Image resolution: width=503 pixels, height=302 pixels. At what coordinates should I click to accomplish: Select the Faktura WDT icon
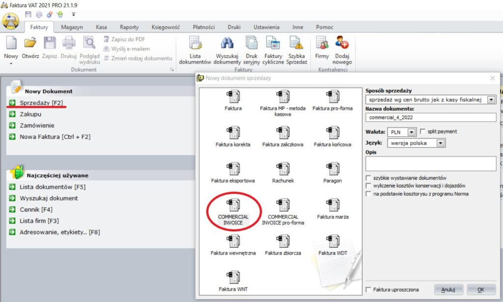point(334,242)
